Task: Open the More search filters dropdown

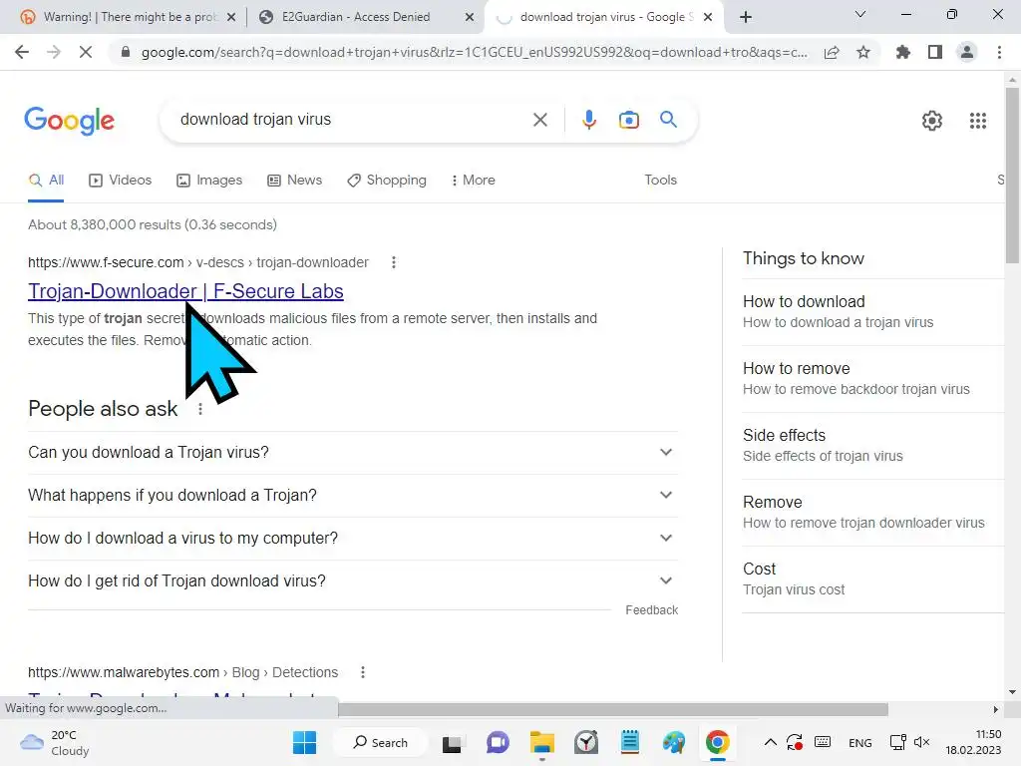Action: pyautogui.click(x=474, y=181)
